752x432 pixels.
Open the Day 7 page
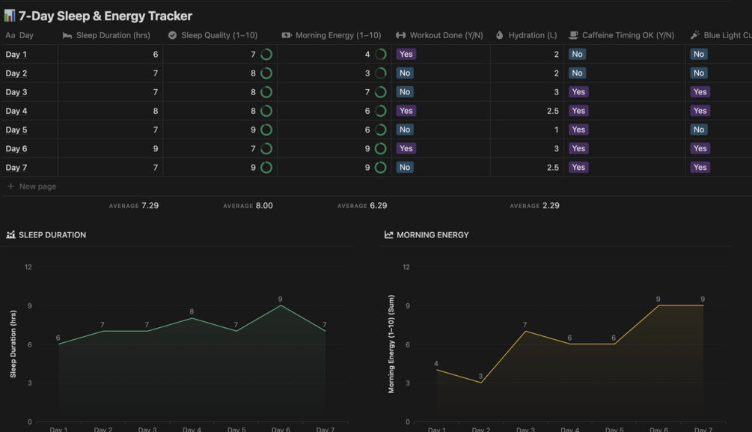click(x=16, y=168)
